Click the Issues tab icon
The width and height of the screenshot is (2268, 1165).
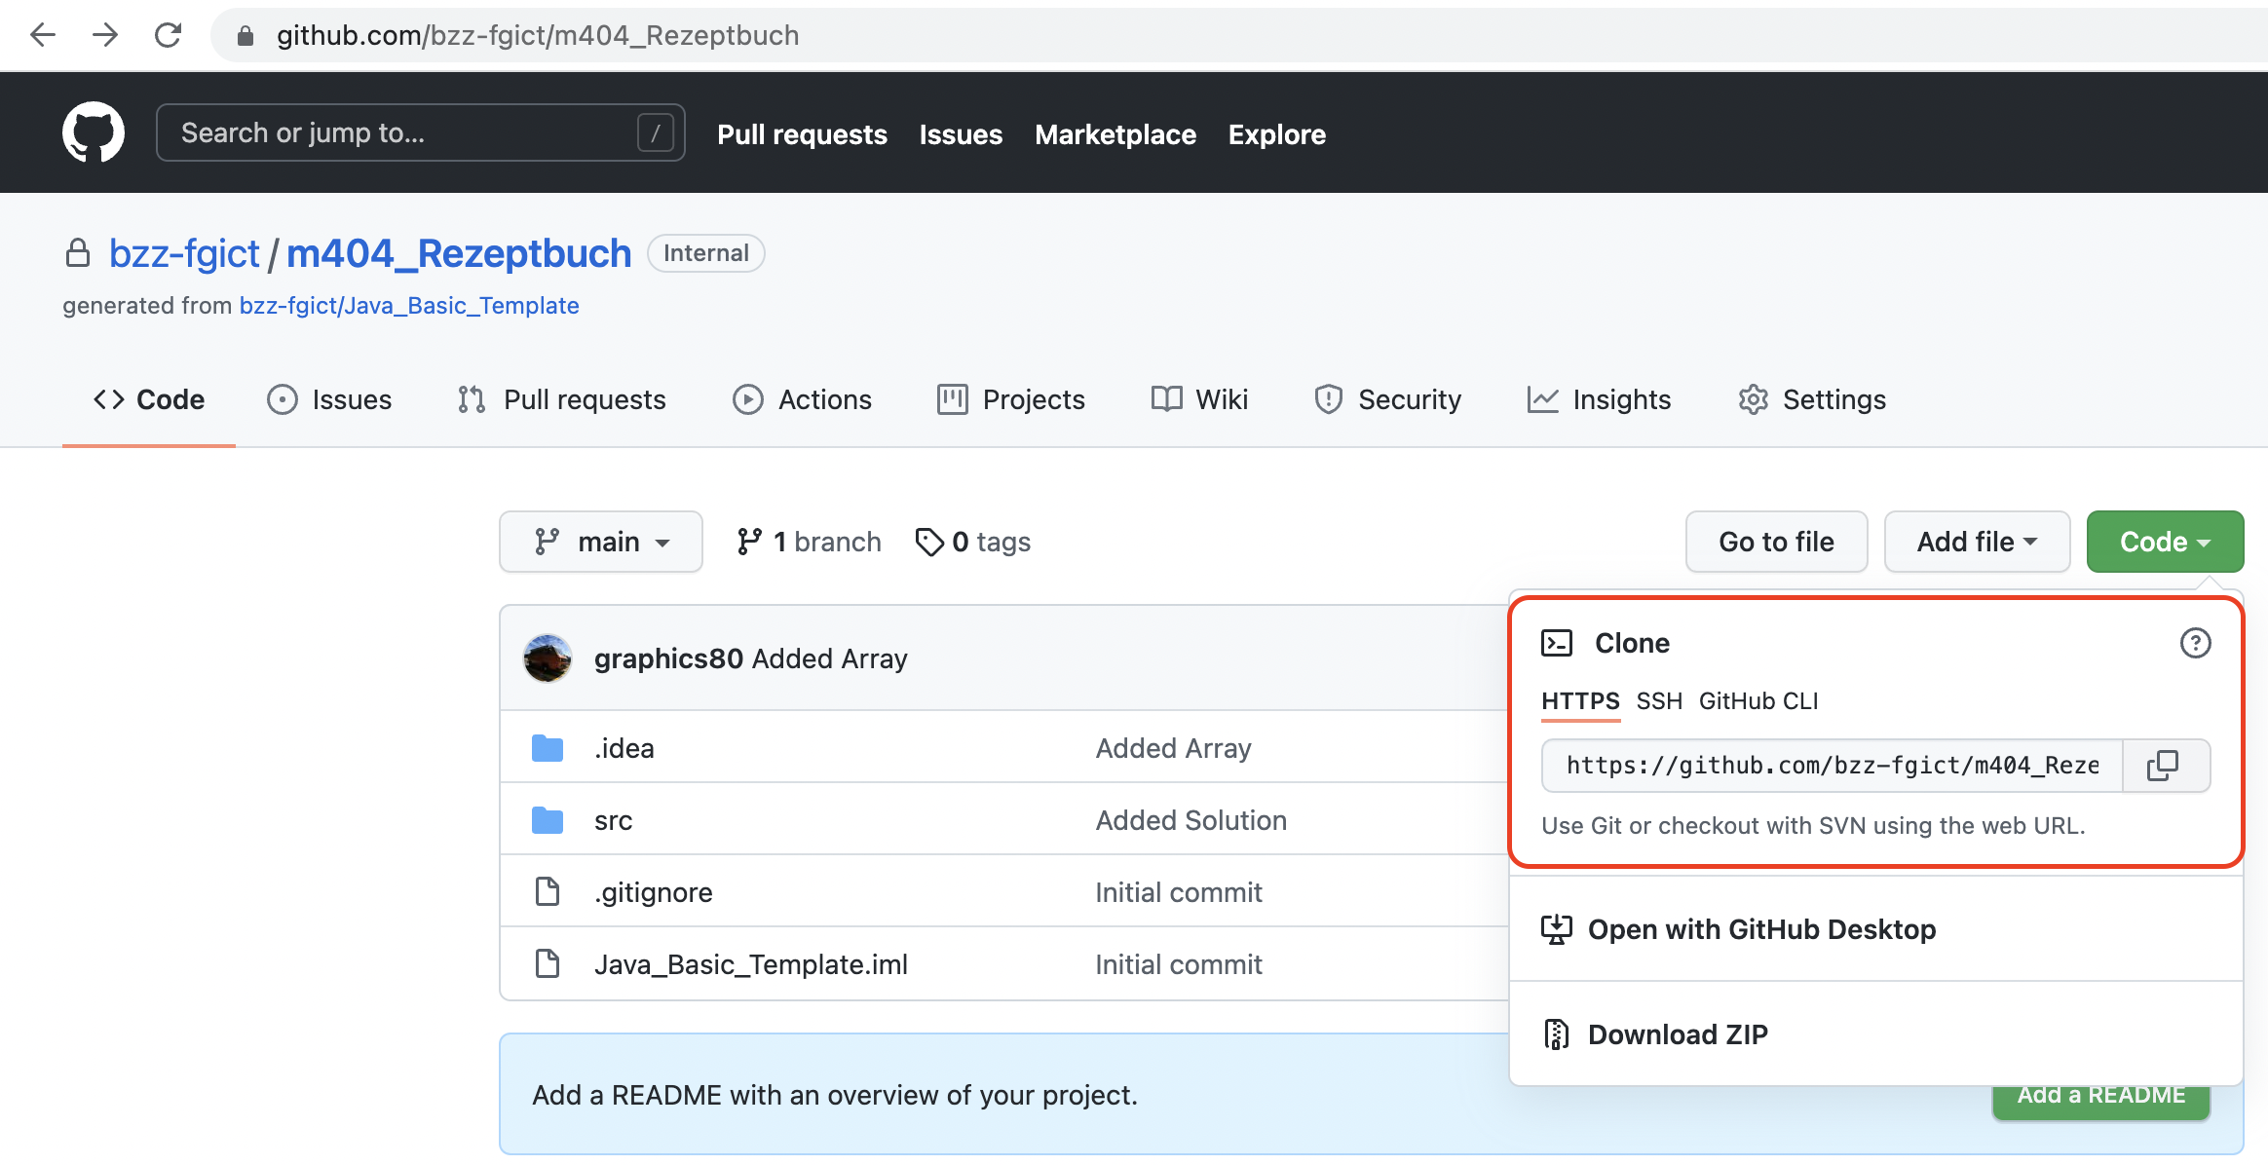283,398
